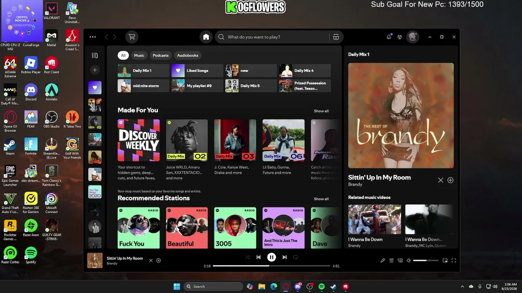Click X hide icon in Now Playing panel
Viewport: 522px width, 293px height.
point(440,180)
